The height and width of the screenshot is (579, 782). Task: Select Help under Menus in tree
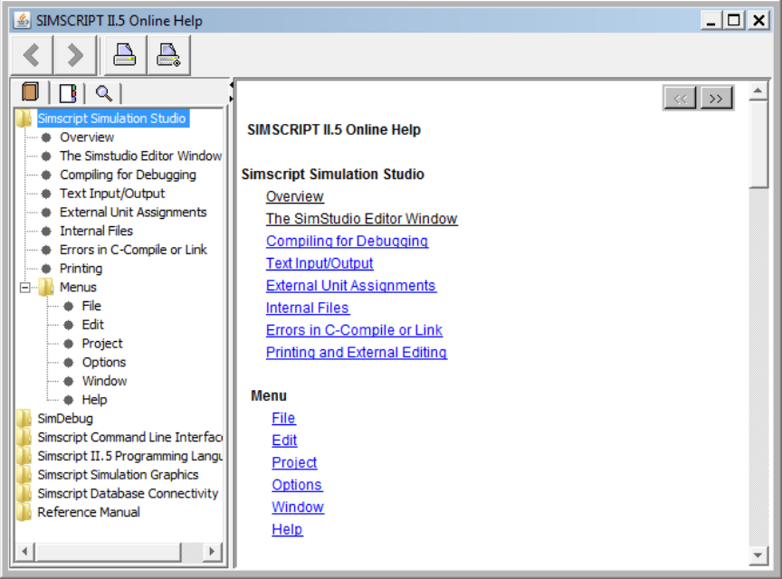94,400
